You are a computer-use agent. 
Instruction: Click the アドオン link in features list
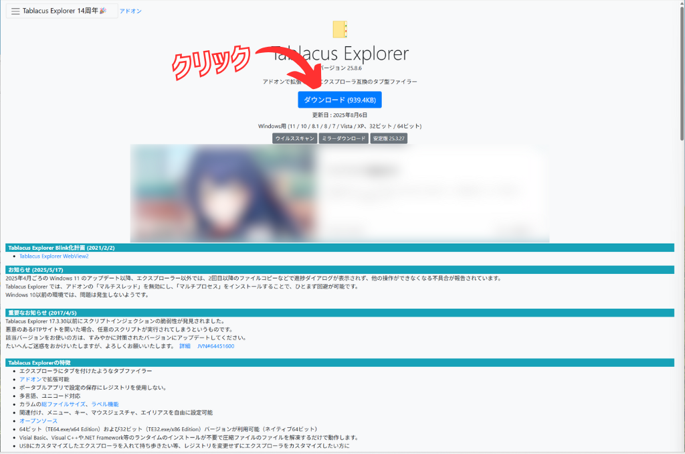click(30, 379)
